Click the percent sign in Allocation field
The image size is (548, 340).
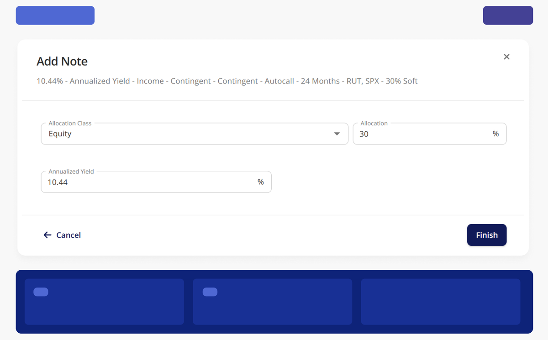496,134
